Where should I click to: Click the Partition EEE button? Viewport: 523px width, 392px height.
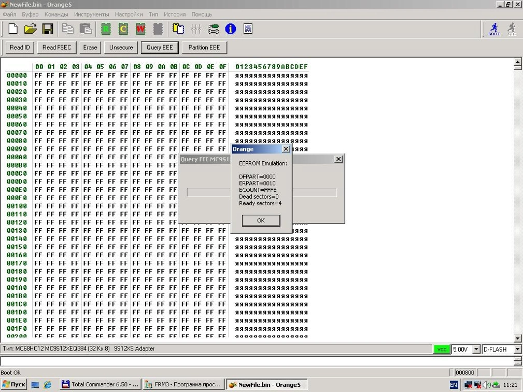point(204,47)
